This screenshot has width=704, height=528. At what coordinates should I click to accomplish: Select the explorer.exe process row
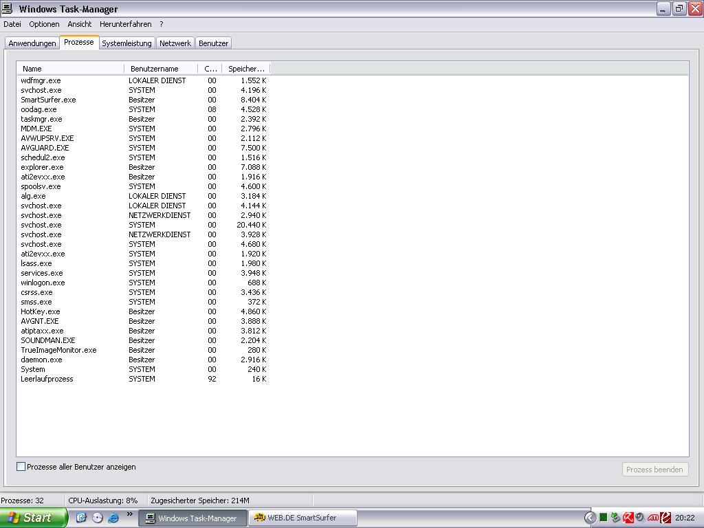143,167
